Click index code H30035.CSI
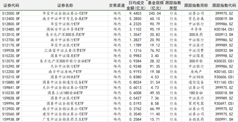238x122 pixels. click(x=224, y=61)
